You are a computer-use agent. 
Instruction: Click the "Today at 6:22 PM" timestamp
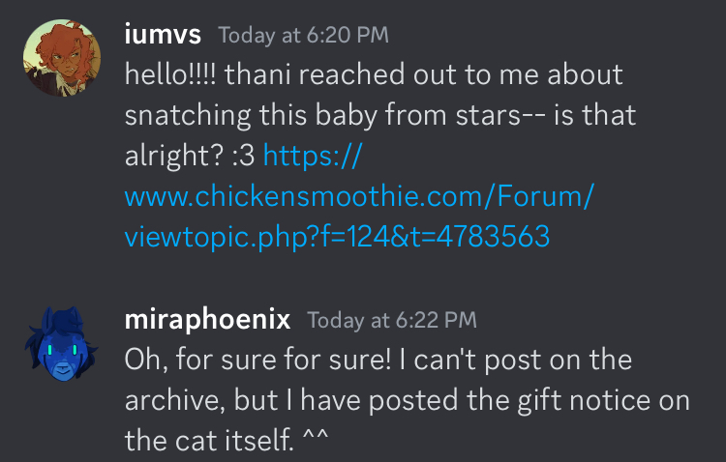tap(391, 320)
